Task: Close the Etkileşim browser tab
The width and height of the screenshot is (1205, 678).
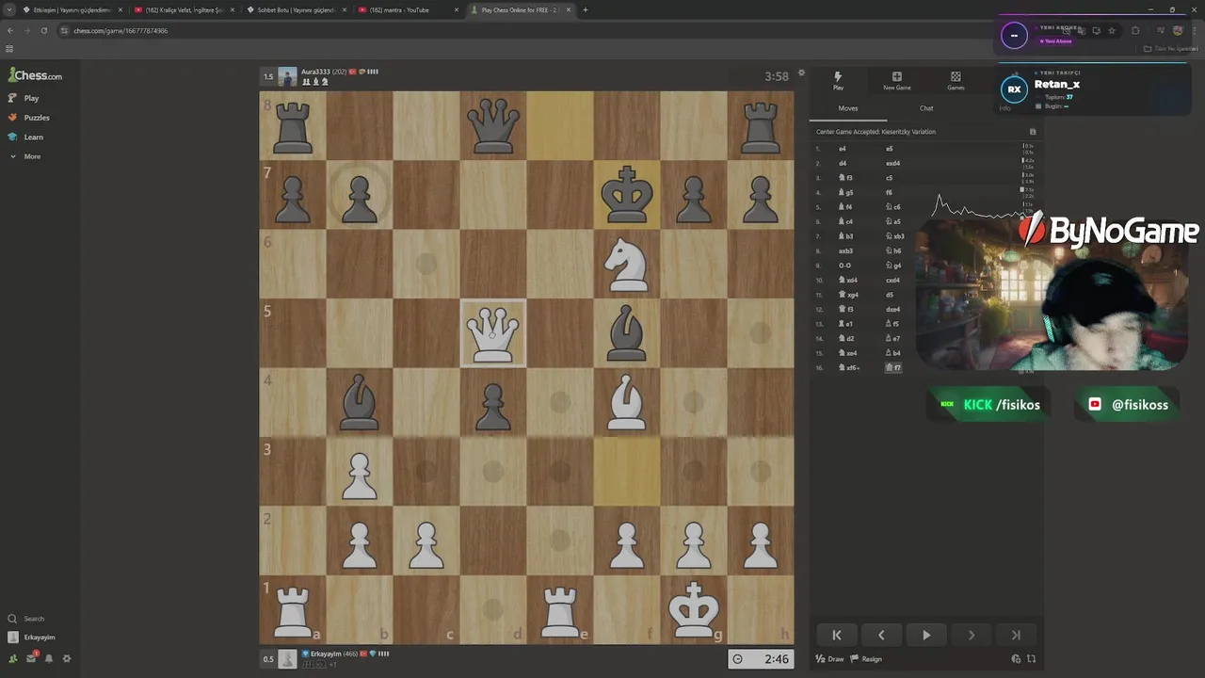Action: pos(120,10)
